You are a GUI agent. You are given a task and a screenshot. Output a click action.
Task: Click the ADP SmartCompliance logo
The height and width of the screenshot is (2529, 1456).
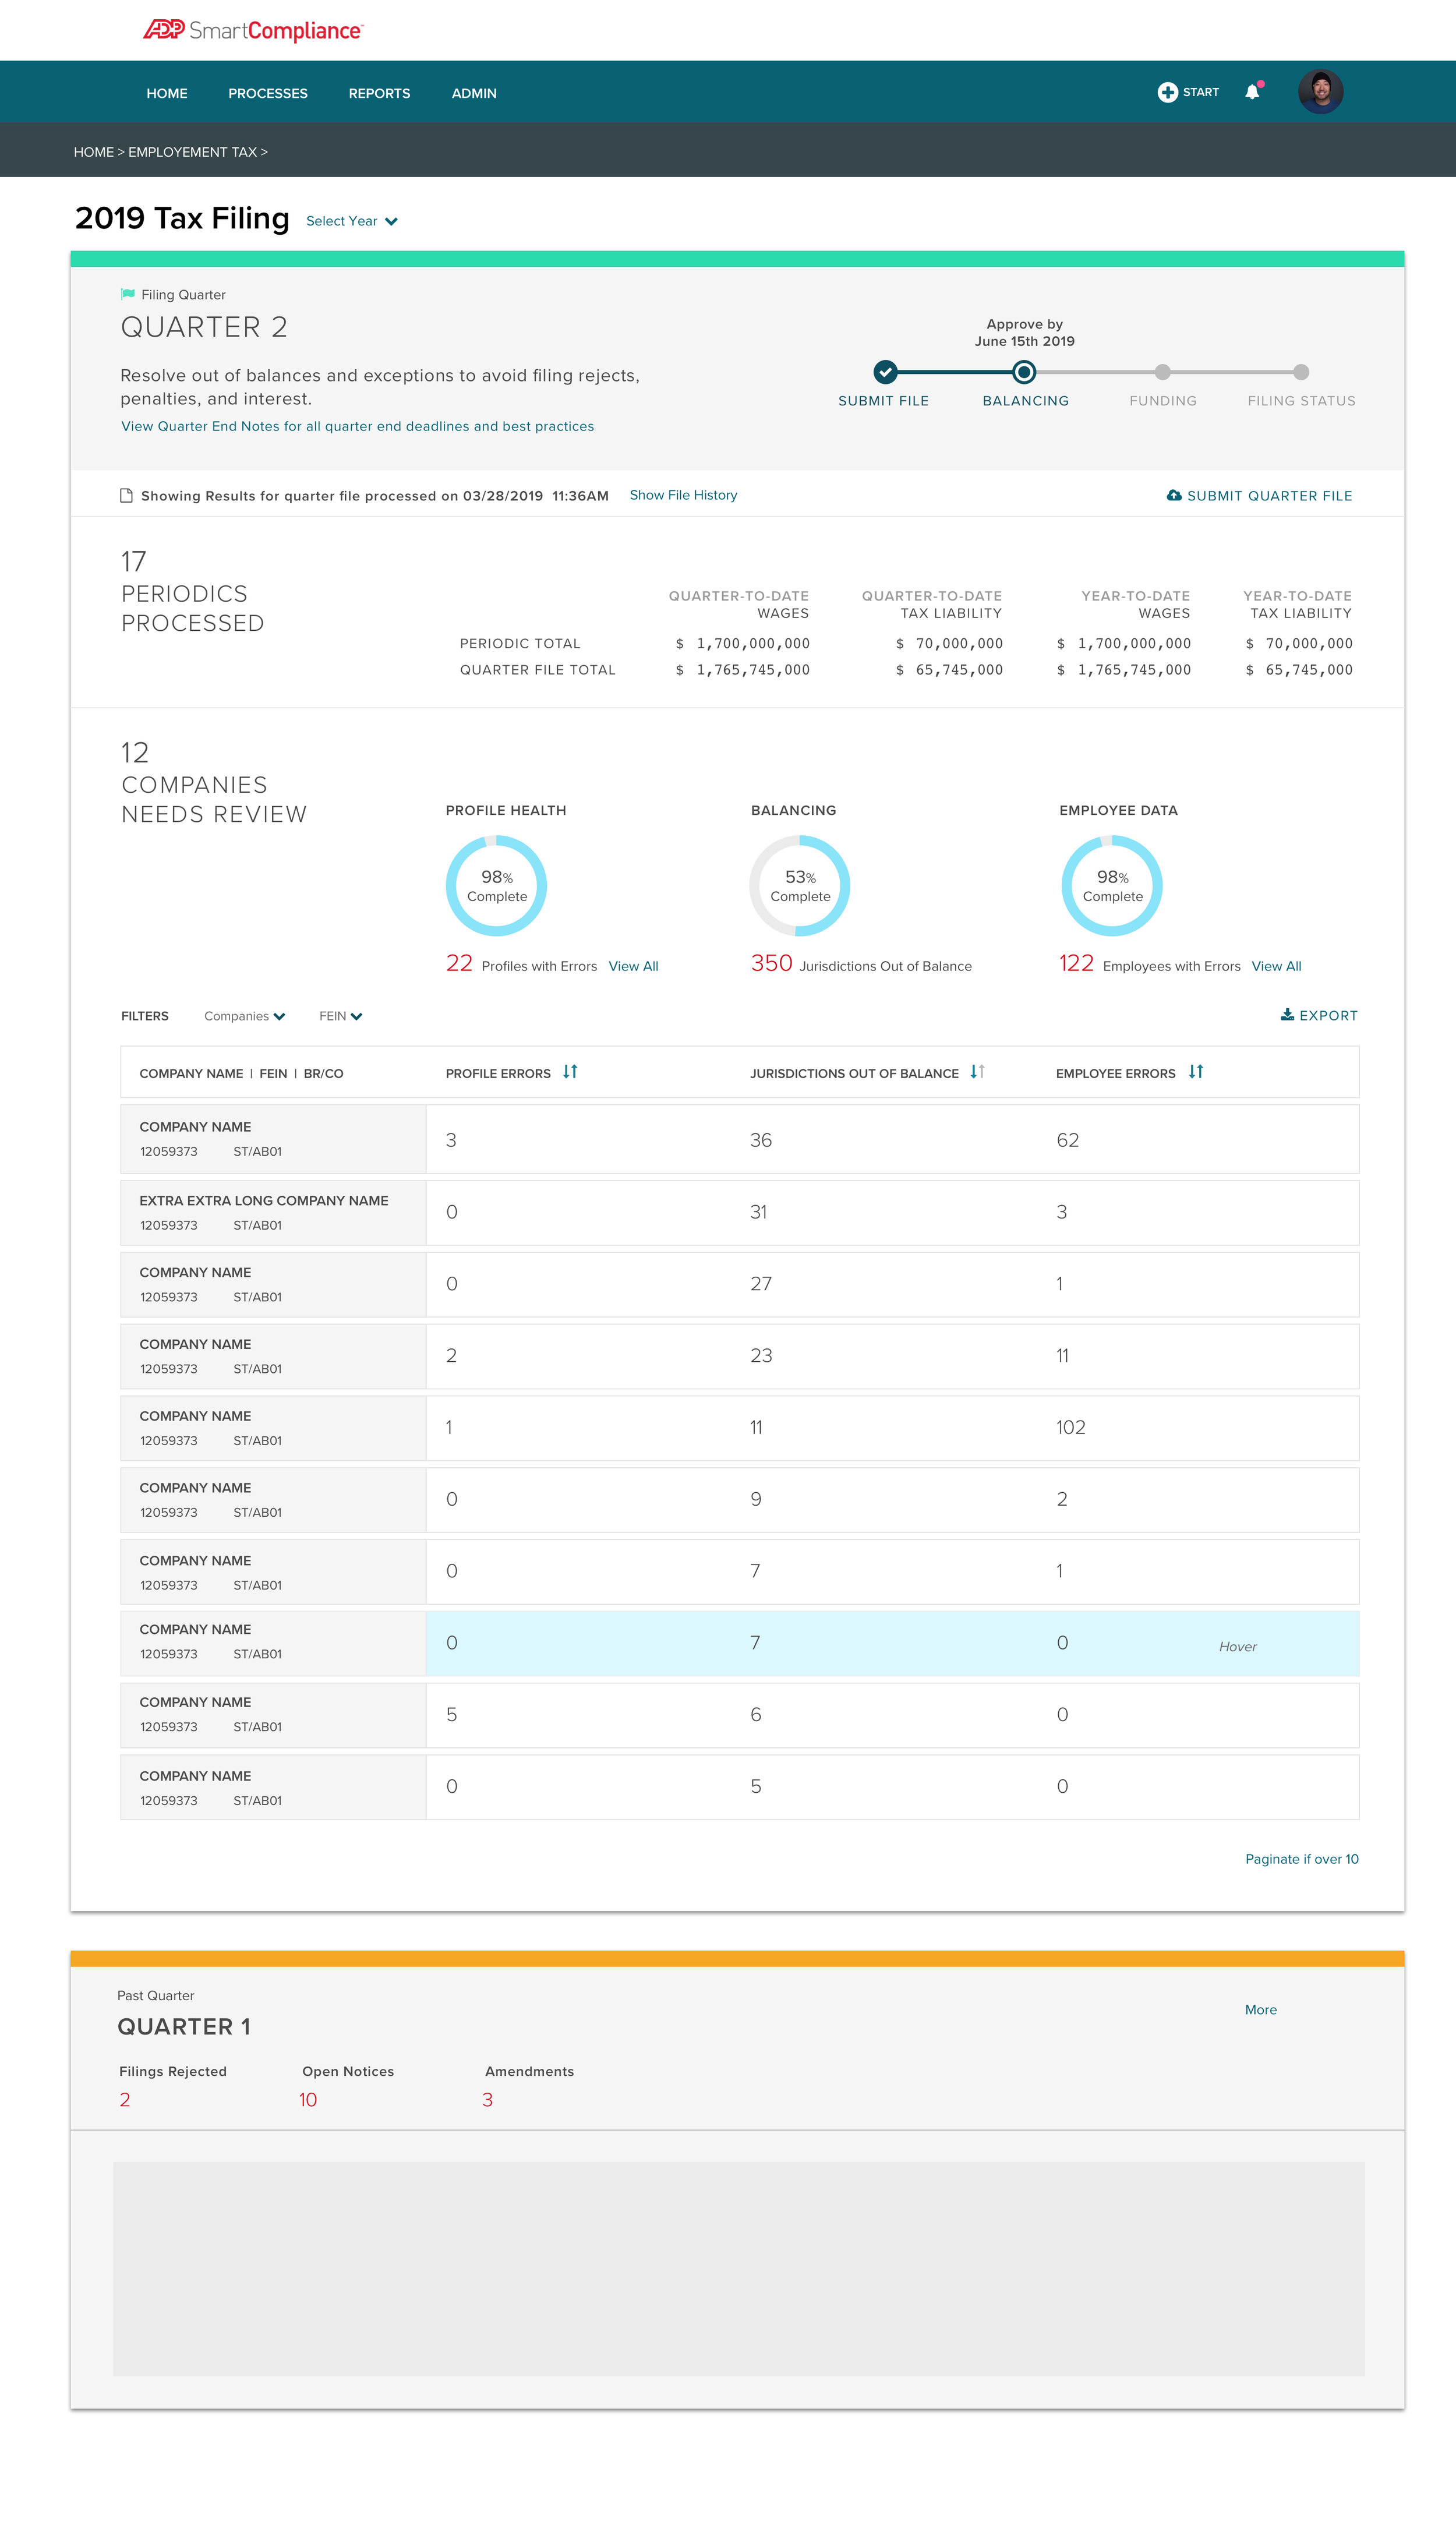pyautogui.click(x=253, y=30)
